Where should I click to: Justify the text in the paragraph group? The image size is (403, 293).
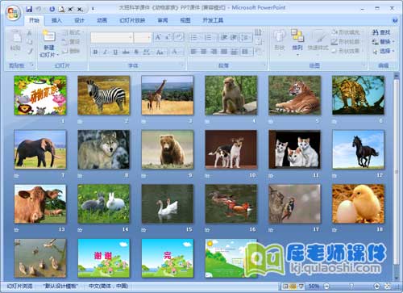point(224,51)
